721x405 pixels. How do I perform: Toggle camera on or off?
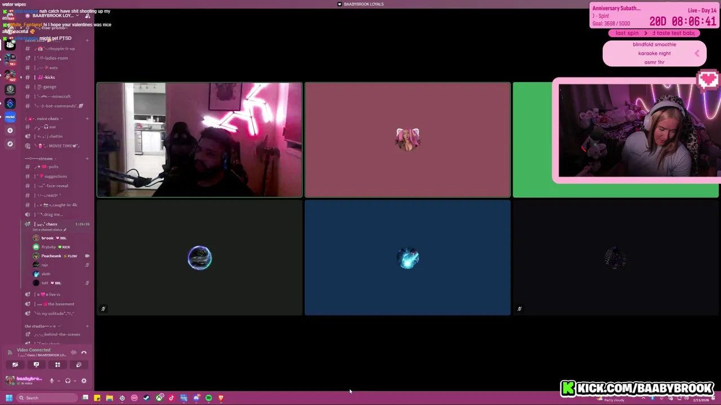coord(15,364)
